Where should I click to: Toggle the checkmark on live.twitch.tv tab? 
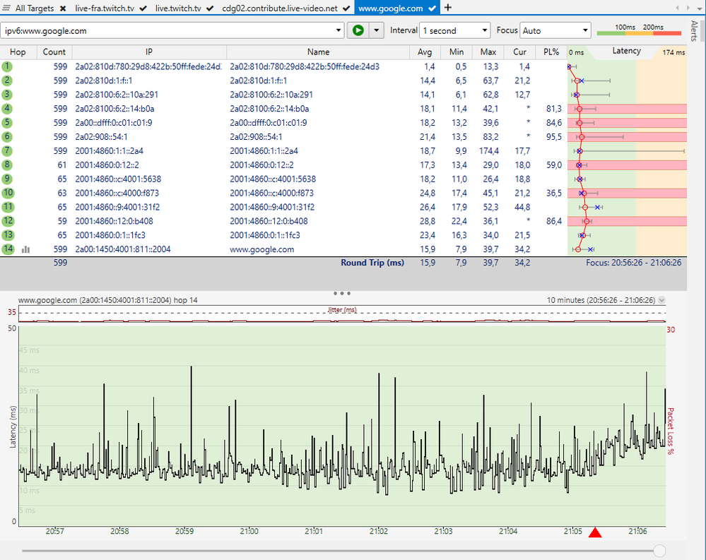click(x=209, y=8)
